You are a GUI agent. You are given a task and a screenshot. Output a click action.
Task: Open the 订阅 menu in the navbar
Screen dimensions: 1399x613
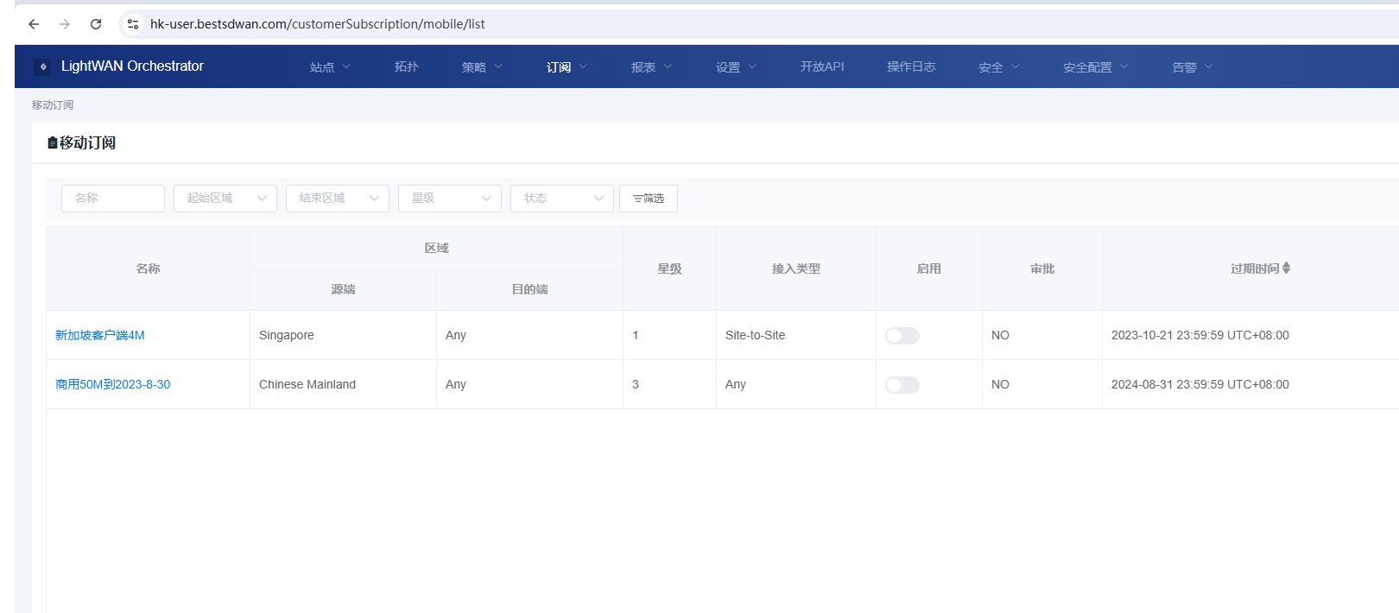click(x=566, y=67)
